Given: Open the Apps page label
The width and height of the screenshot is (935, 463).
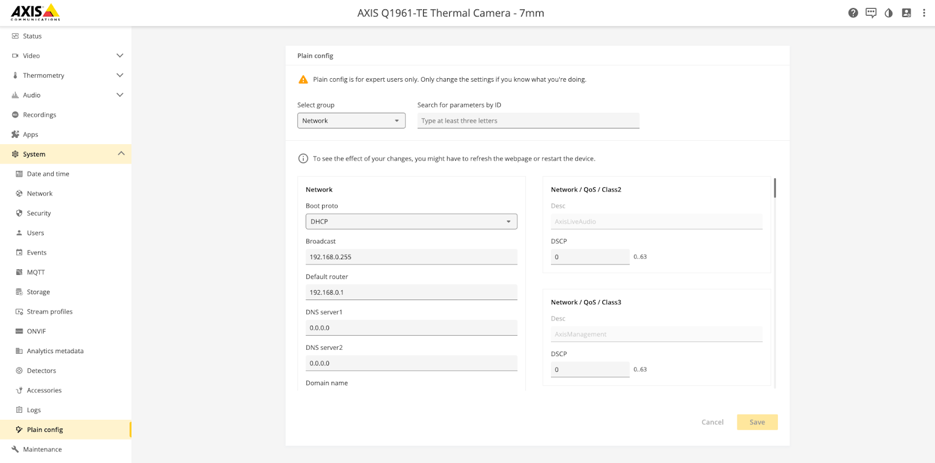Looking at the screenshot, I should [30, 135].
